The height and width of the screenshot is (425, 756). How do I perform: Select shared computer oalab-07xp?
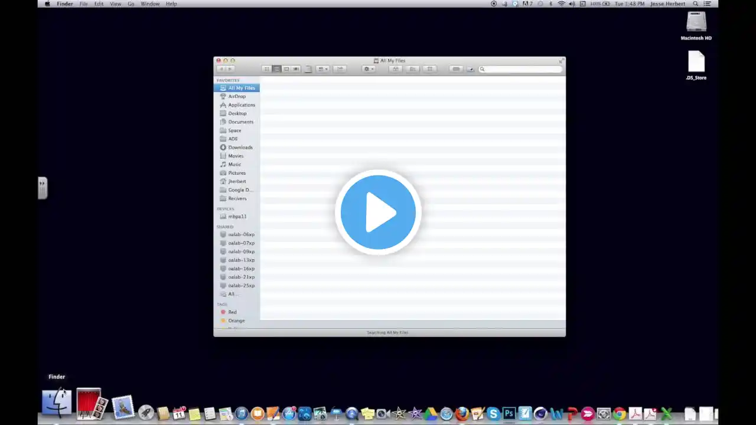(x=237, y=243)
